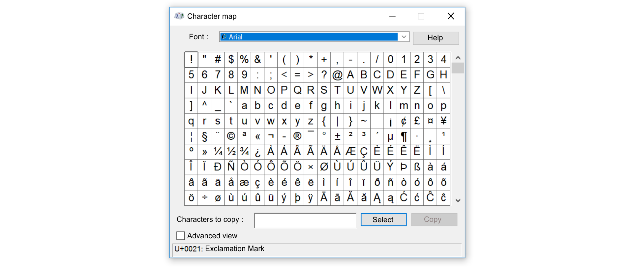This screenshot has height=267, width=633.
Task: Pick the Ø slashed O capital
Action: click(x=324, y=167)
